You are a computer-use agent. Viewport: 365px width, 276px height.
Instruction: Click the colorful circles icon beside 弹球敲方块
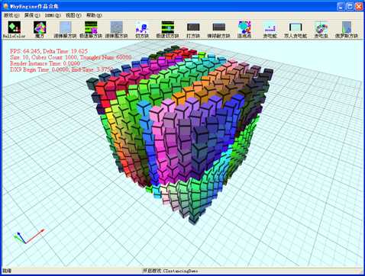coord(244,30)
